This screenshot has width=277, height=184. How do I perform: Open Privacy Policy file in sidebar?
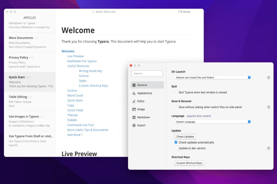point(30,62)
